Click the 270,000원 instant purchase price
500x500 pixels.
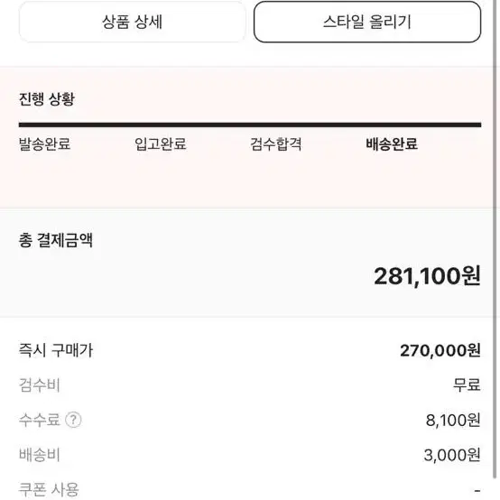(x=440, y=350)
